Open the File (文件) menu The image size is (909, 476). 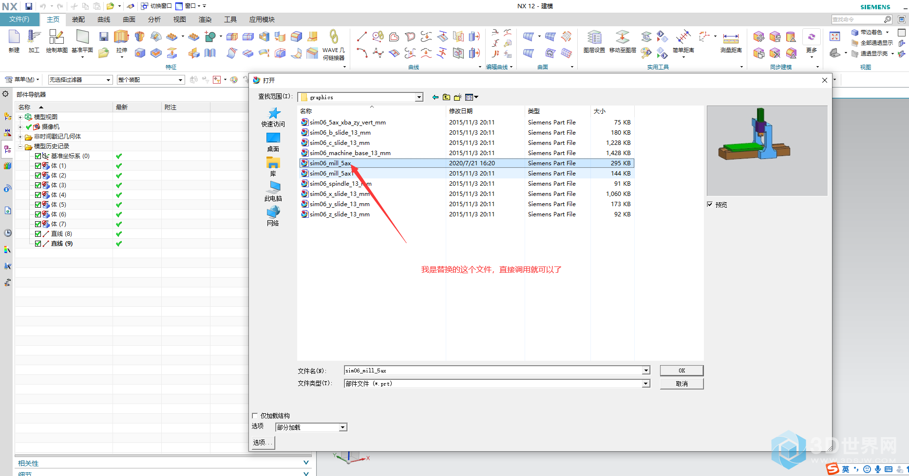[x=19, y=19]
